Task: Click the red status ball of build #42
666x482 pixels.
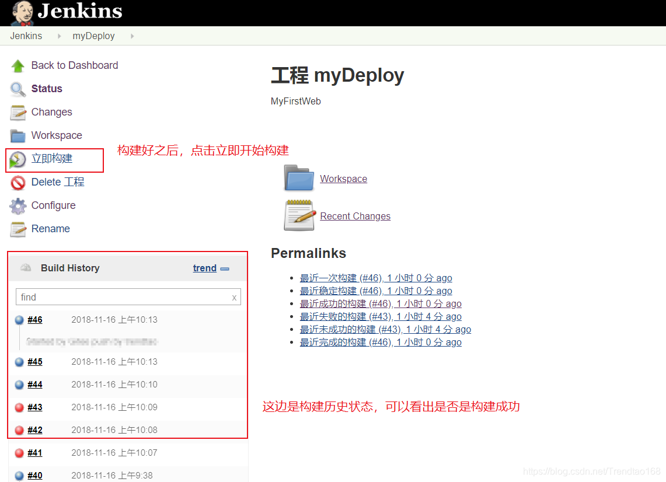Action: tap(19, 430)
